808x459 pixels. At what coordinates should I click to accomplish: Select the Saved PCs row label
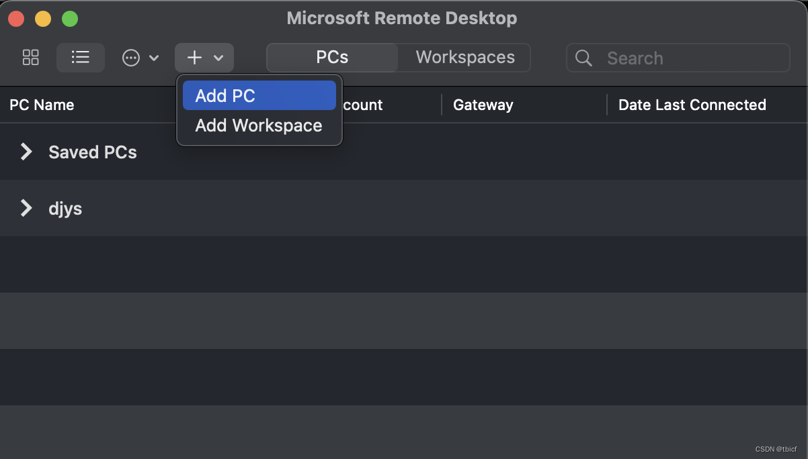tap(93, 152)
